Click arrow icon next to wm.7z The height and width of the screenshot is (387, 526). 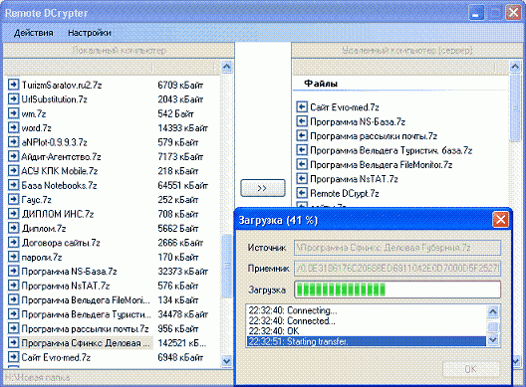tap(13, 113)
